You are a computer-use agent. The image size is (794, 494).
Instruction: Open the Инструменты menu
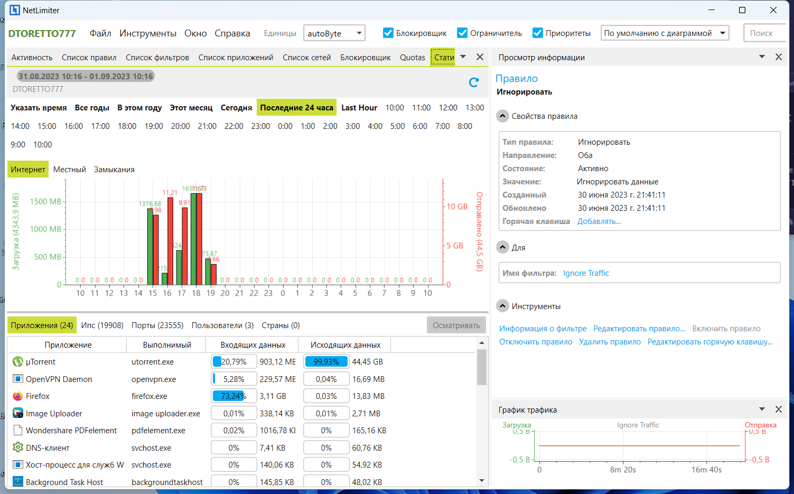[x=148, y=33]
